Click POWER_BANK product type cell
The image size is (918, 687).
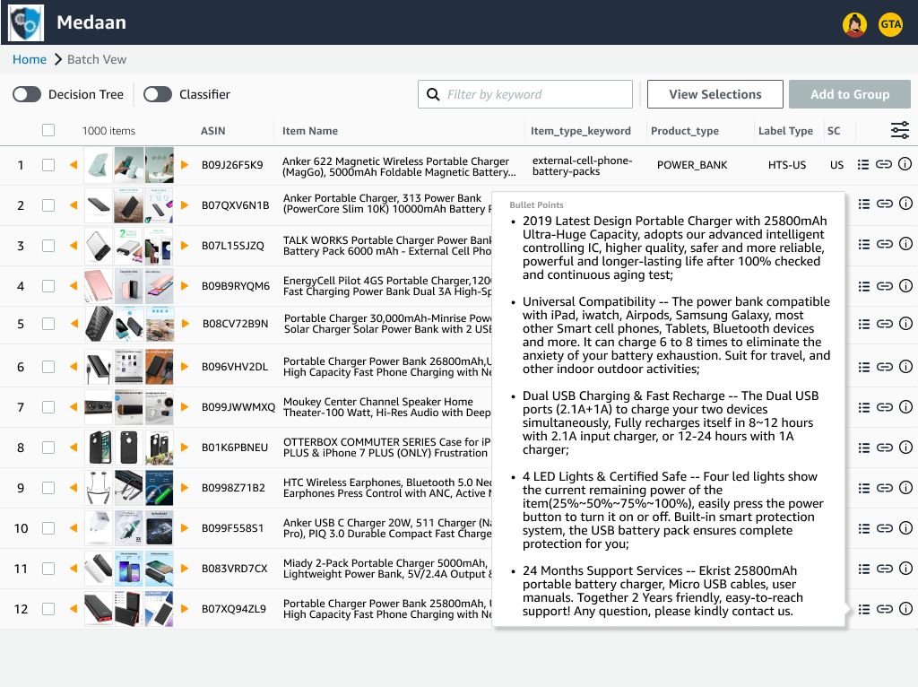[692, 165]
